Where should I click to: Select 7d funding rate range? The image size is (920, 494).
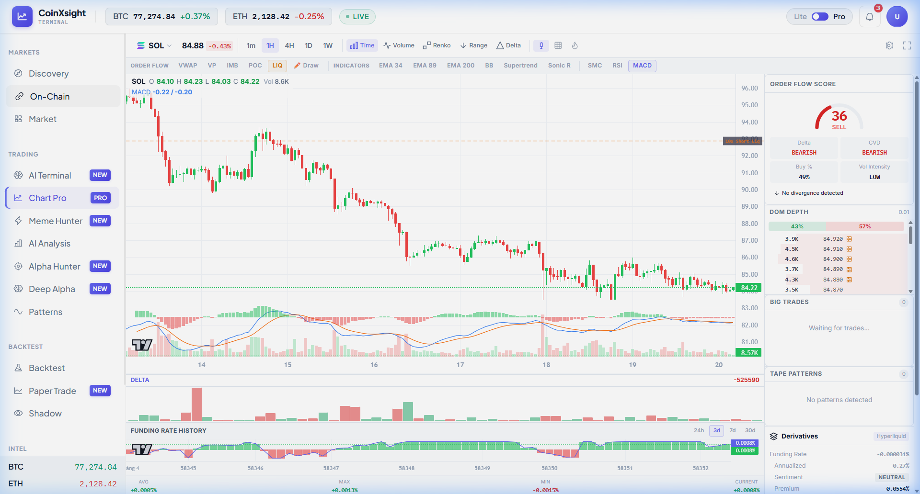coord(732,430)
